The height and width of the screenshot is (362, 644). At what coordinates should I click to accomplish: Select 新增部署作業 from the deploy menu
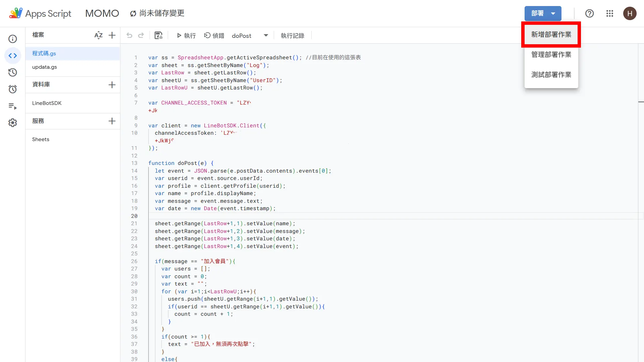550,34
